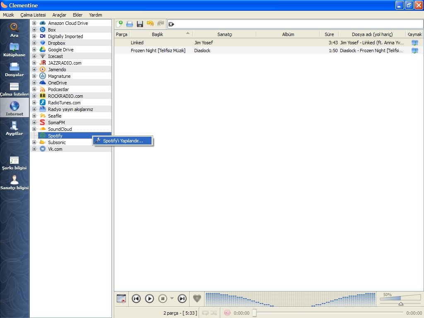Open the Araçlar menu

[x=59, y=15]
